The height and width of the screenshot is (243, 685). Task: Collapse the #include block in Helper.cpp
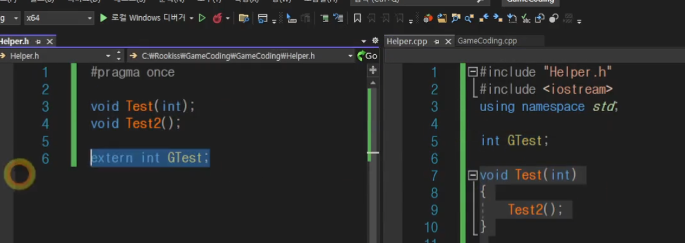pyautogui.click(x=472, y=72)
